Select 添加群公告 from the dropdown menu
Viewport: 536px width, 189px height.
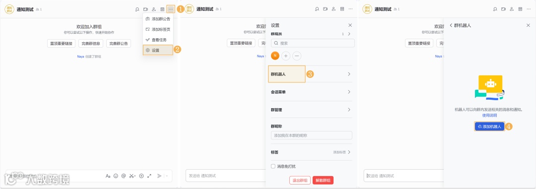point(158,19)
